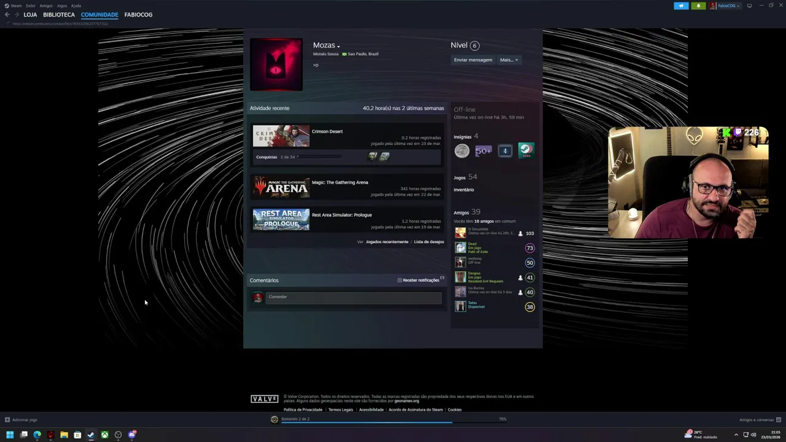Expand the Mozas name history dropdown
Viewport: 786px width, 442px height.
click(x=338, y=46)
